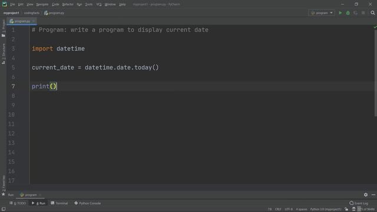The width and height of the screenshot is (377, 212).
Task: Open the line separator CRLF selector
Action: (x=278, y=209)
